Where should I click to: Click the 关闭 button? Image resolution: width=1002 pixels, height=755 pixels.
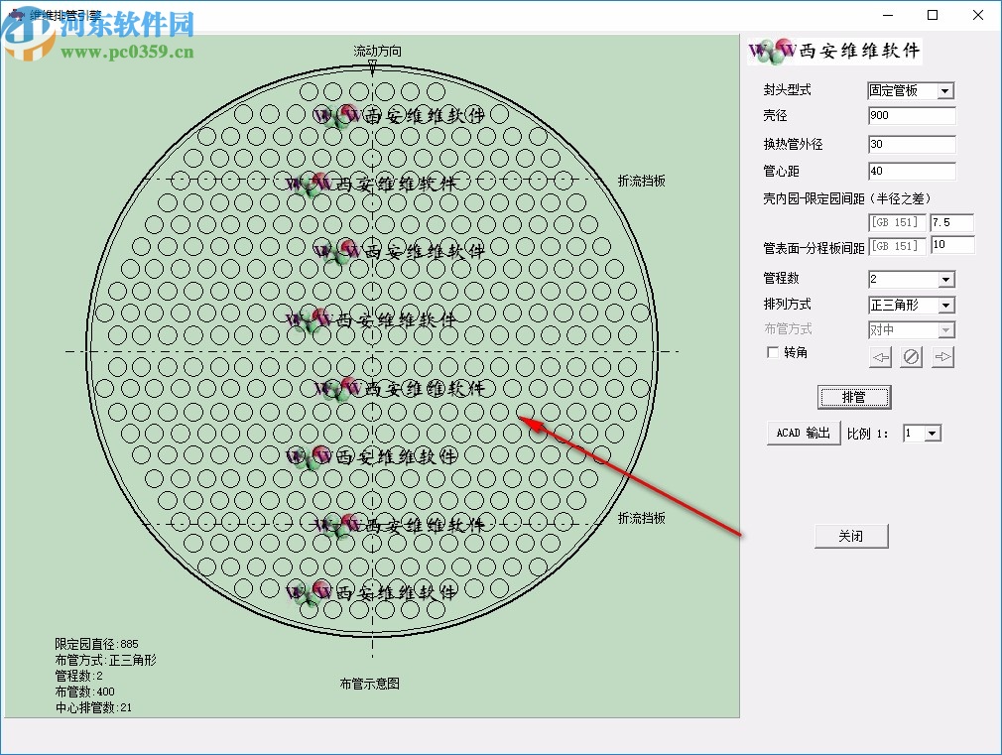851,535
